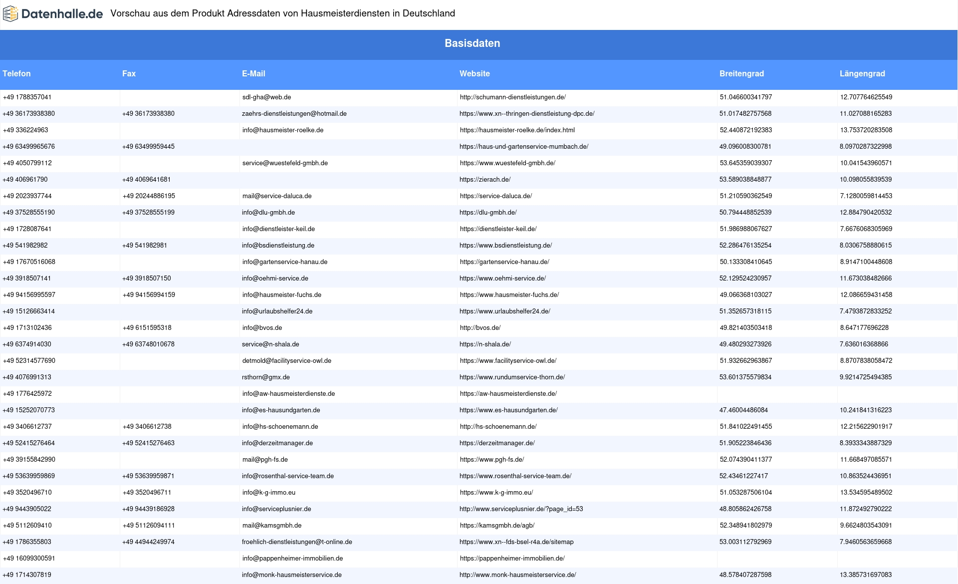Click the Telefon column header
Screen dimensions: 958x584
point(16,73)
